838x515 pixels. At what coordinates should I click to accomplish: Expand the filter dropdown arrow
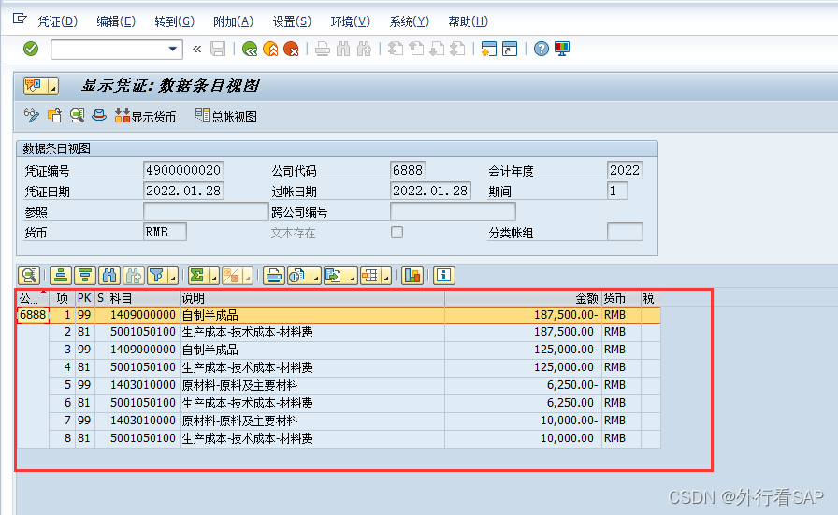pos(173,277)
